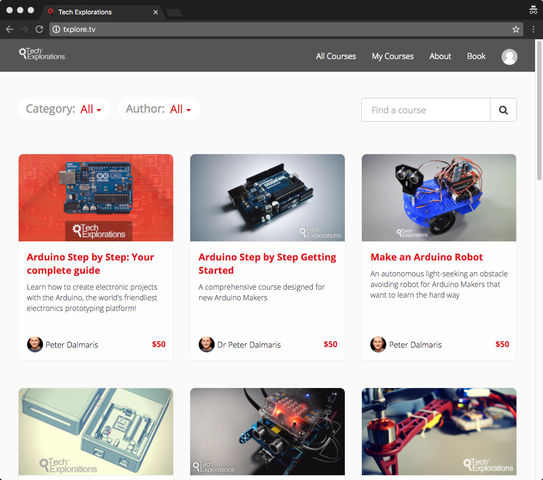Open the About page link

(x=440, y=56)
